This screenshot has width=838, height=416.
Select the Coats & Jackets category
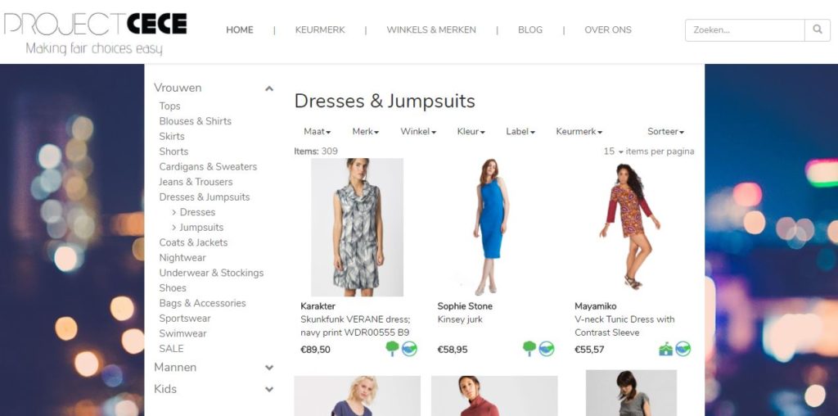(193, 242)
